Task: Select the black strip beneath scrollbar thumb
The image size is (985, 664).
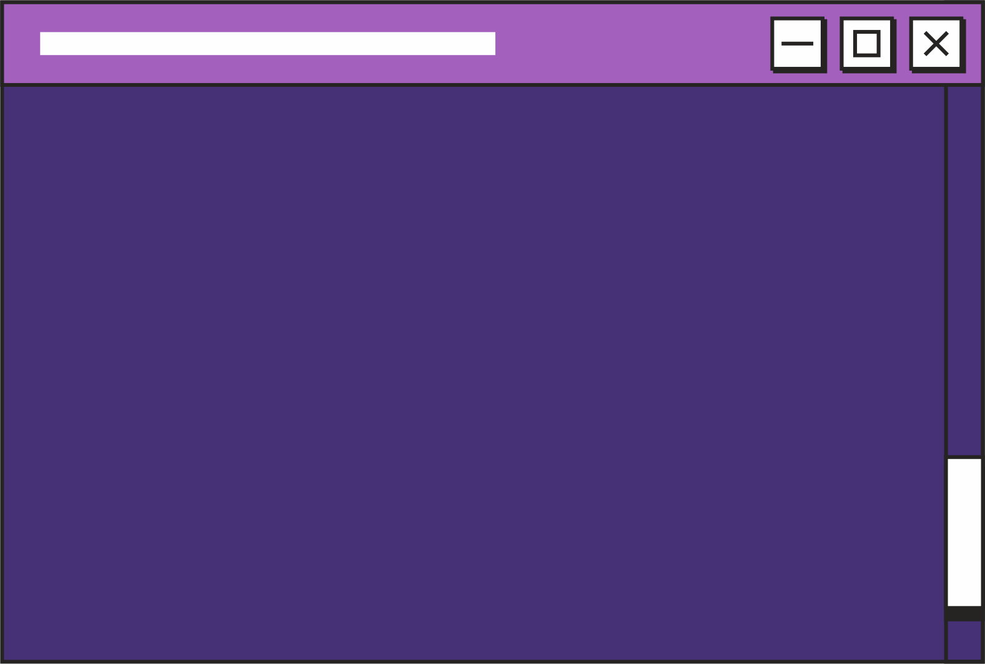Action: tap(964, 613)
